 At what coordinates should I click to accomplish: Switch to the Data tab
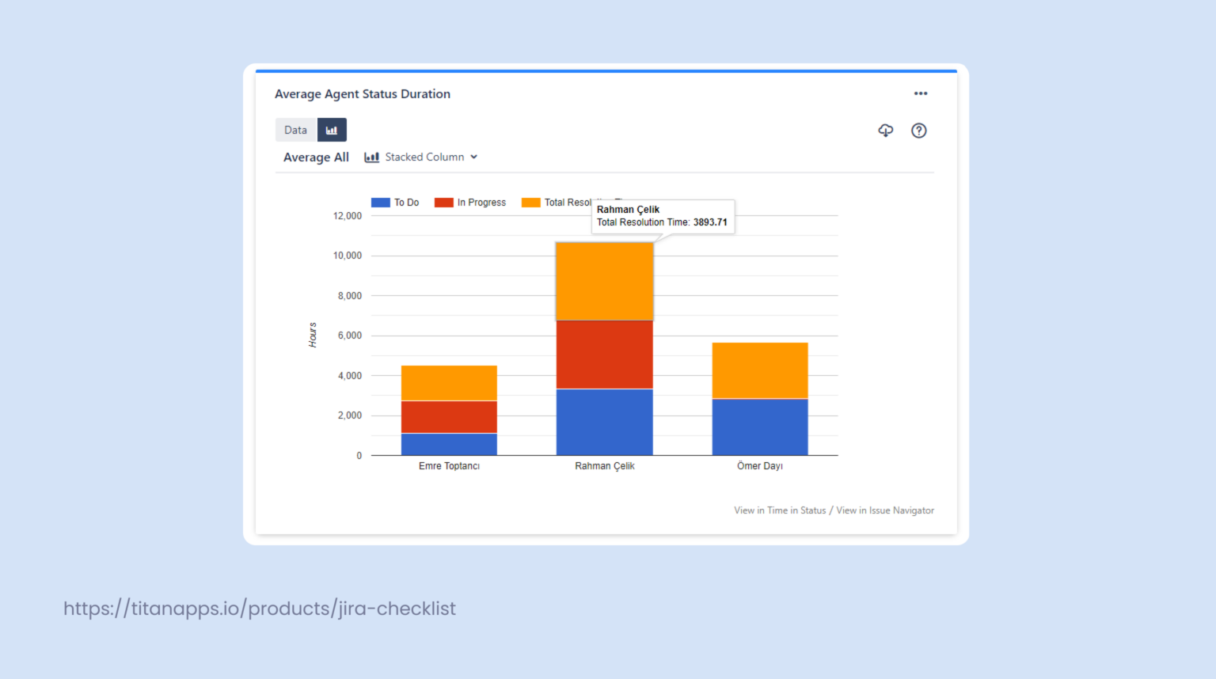click(x=294, y=129)
